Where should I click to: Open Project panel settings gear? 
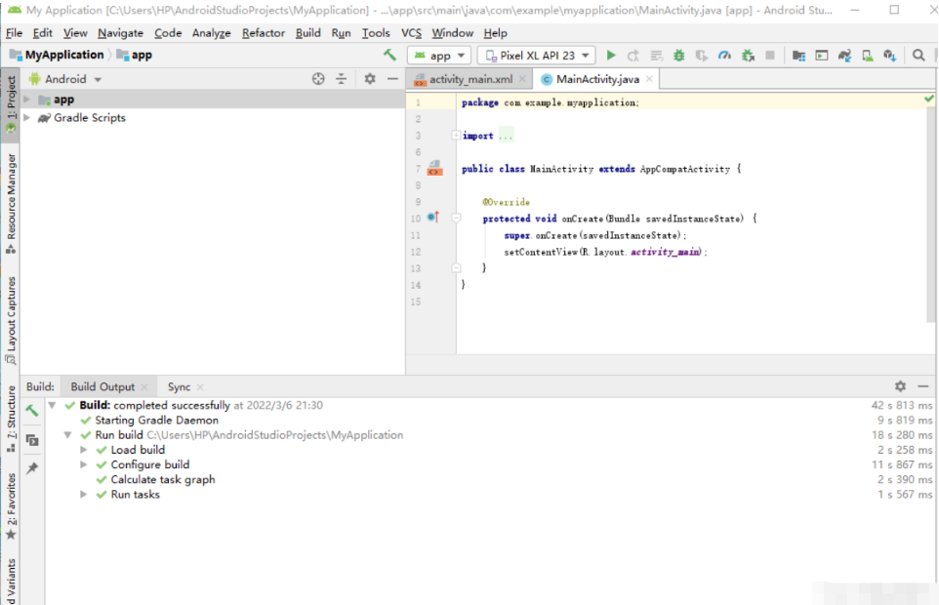pyautogui.click(x=370, y=79)
